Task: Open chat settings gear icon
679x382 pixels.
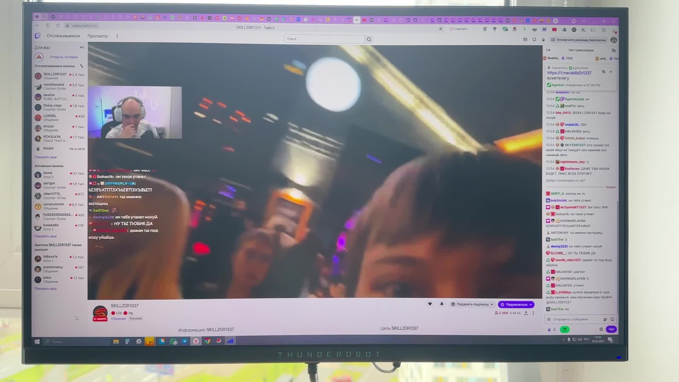Action: [601, 329]
